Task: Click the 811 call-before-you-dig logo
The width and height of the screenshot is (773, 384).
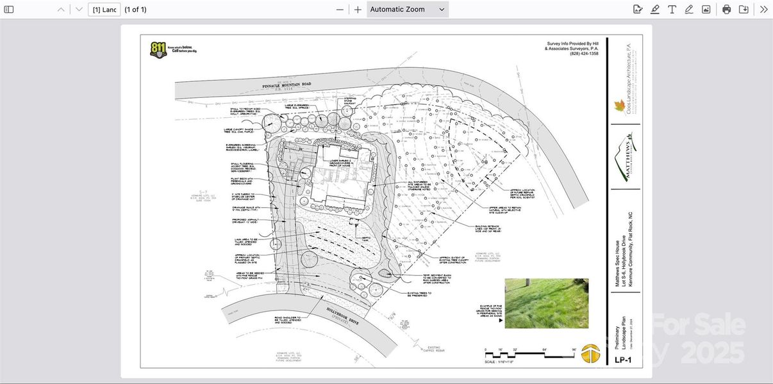Action: point(158,49)
